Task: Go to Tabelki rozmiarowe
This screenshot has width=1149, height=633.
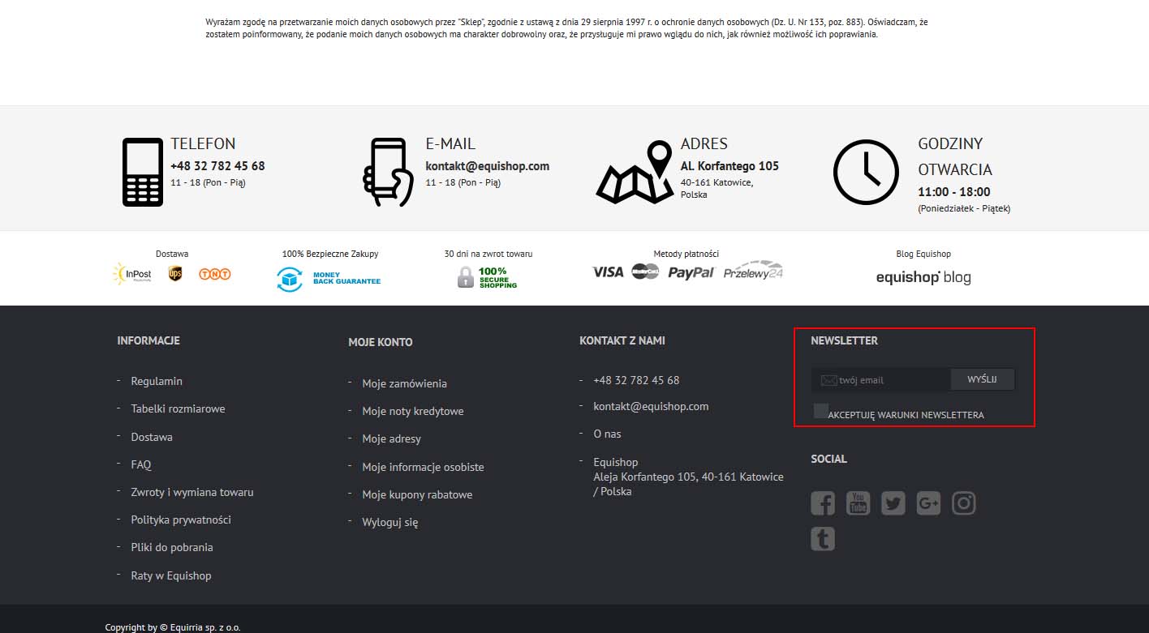Action: click(x=178, y=408)
